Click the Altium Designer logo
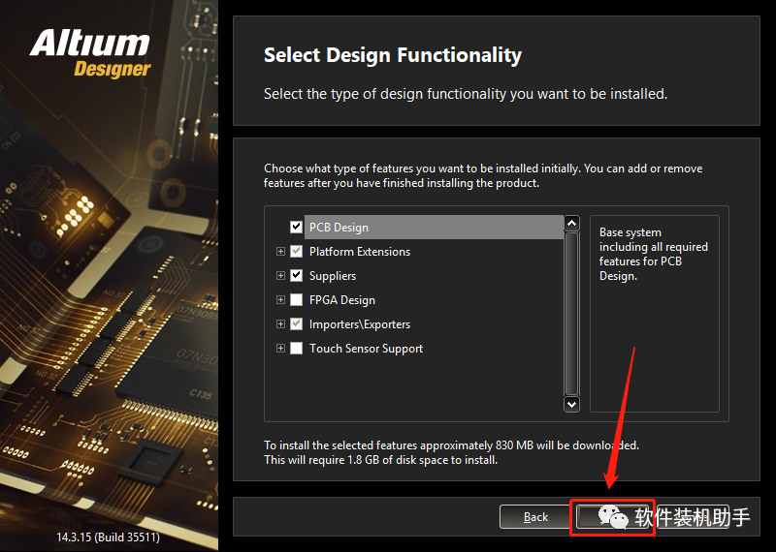This screenshot has height=552, width=776. tap(90, 53)
